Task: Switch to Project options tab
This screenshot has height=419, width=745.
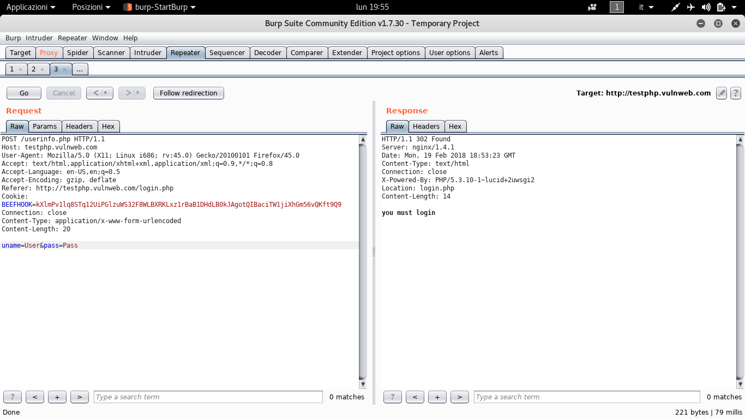Action: coord(395,52)
